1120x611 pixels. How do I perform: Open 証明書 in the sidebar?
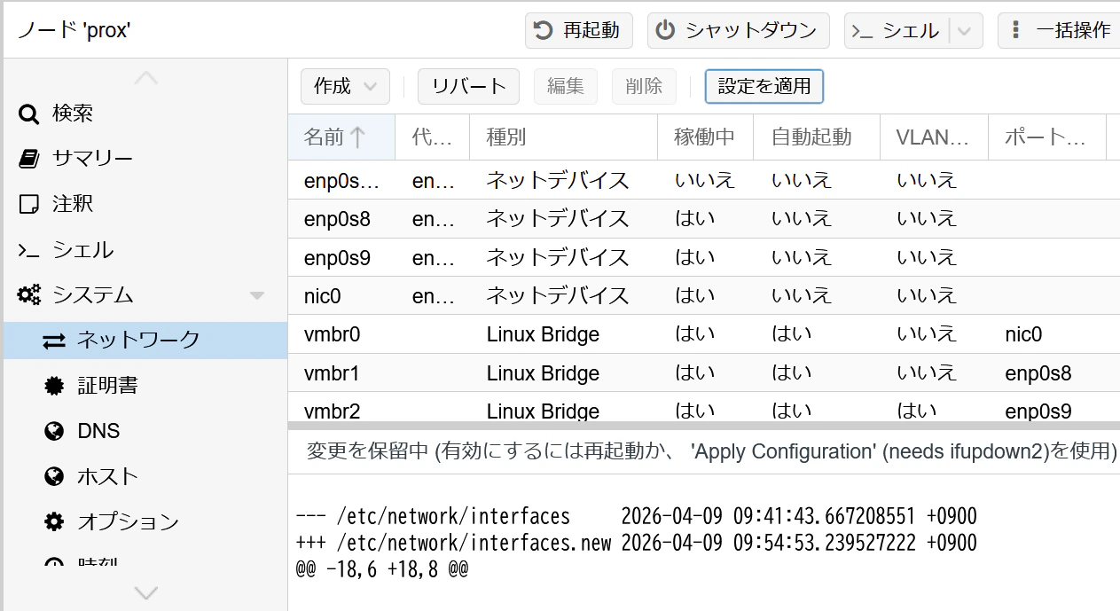pos(145,386)
